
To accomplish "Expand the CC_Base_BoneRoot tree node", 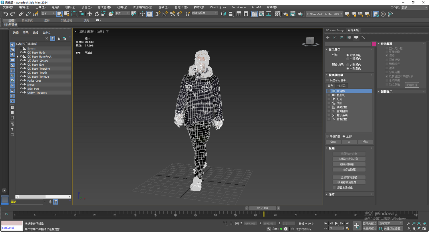I will click(x=18, y=57).
